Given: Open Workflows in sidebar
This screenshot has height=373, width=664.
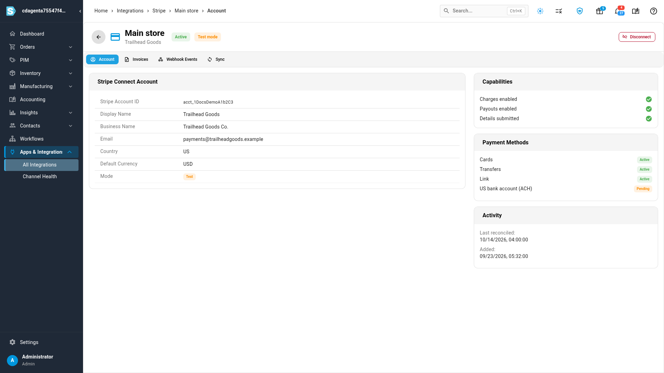Looking at the screenshot, I should point(41,139).
